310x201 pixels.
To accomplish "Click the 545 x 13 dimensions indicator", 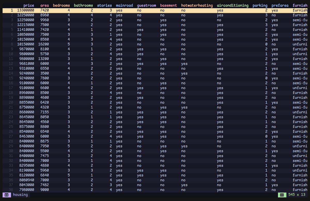I will tap(297, 195).
